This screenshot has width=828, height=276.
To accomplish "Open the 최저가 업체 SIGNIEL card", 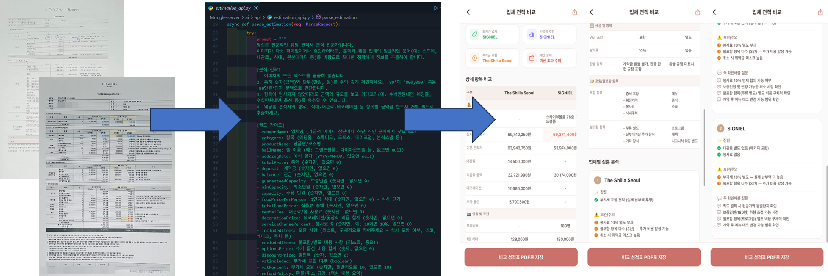I will click(x=493, y=34).
